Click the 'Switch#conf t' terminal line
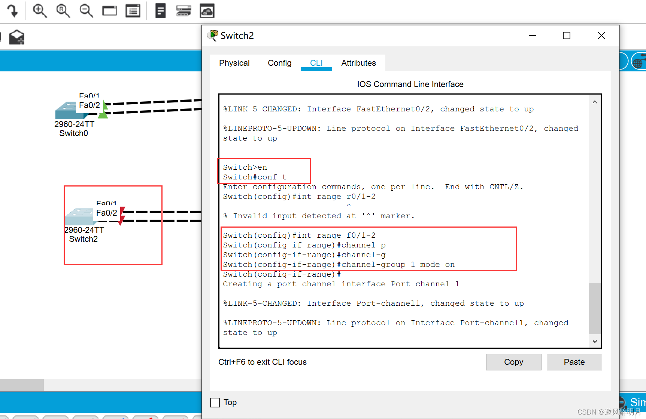The width and height of the screenshot is (646, 419). (x=255, y=177)
